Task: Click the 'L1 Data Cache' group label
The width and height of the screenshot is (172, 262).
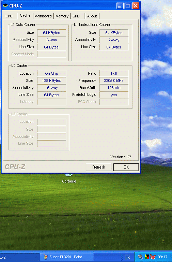Action: (x=23, y=25)
